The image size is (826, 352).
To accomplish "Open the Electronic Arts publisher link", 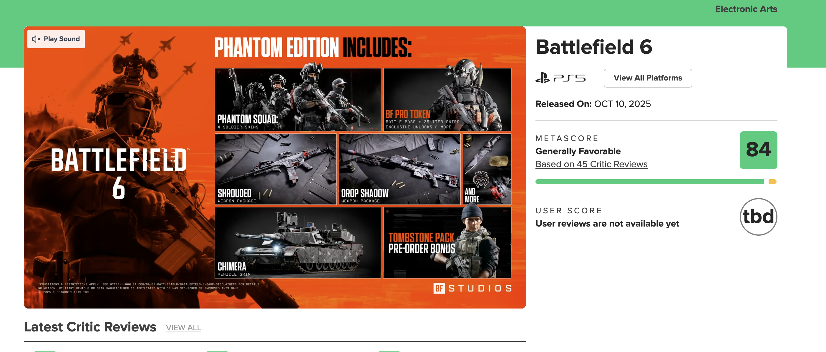I will (746, 9).
